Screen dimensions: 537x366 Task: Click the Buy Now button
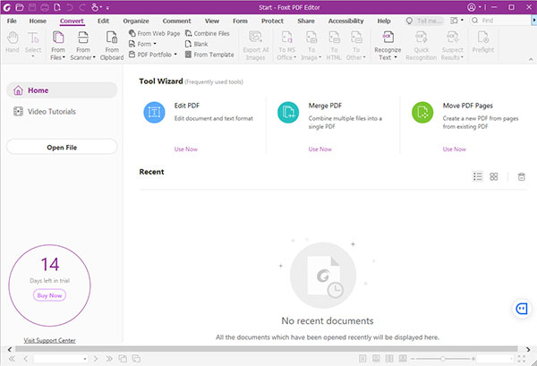[x=50, y=295]
